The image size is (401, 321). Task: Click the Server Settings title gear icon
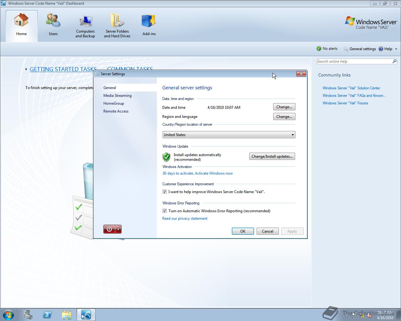click(97, 74)
